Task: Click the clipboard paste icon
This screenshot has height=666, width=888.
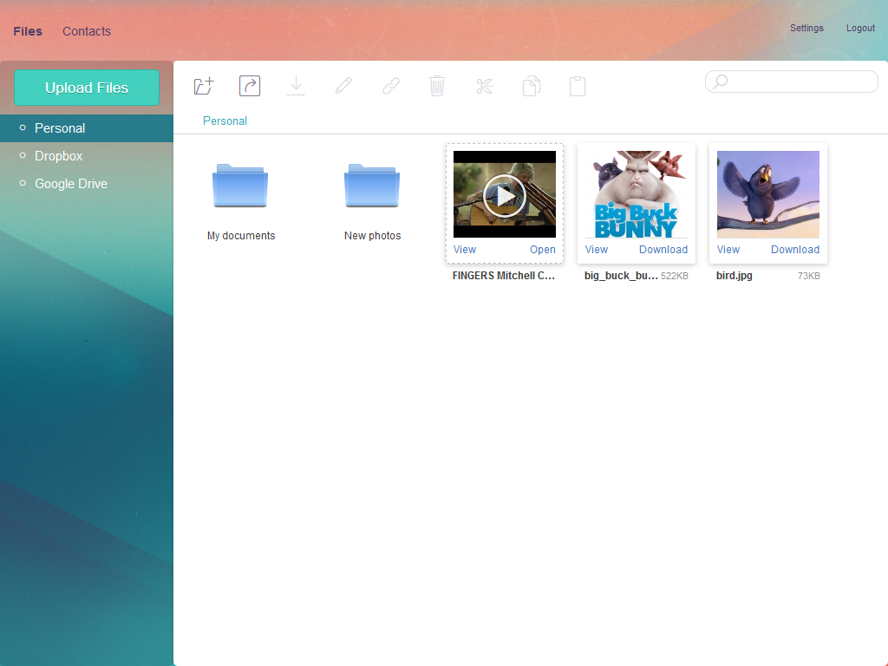Action: tap(578, 86)
